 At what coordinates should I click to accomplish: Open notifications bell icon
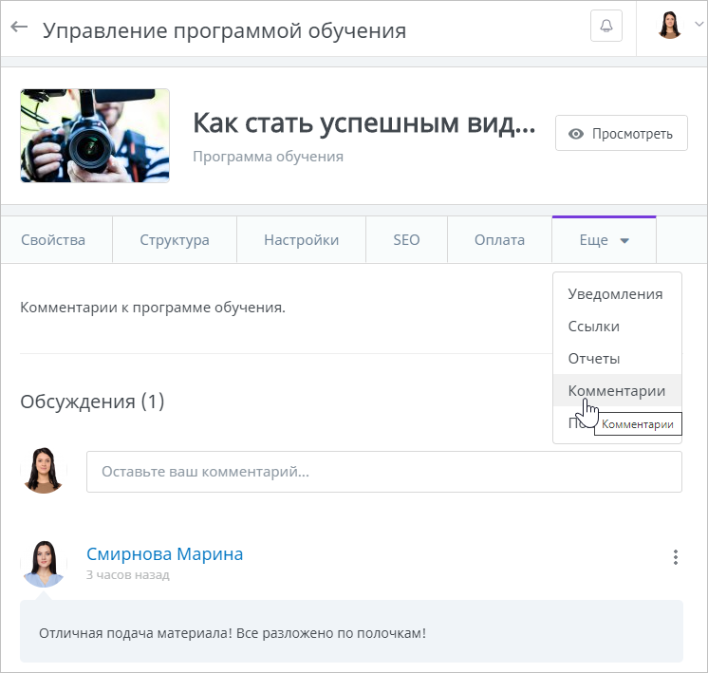click(x=606, y=26)
